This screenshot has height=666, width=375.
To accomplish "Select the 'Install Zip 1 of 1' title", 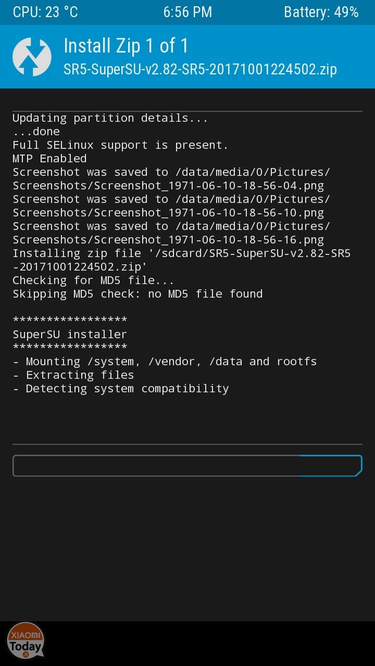I will (x=126, y=46).
